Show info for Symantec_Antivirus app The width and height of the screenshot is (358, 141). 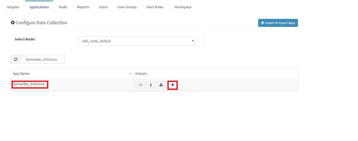(x=151, y=85)
